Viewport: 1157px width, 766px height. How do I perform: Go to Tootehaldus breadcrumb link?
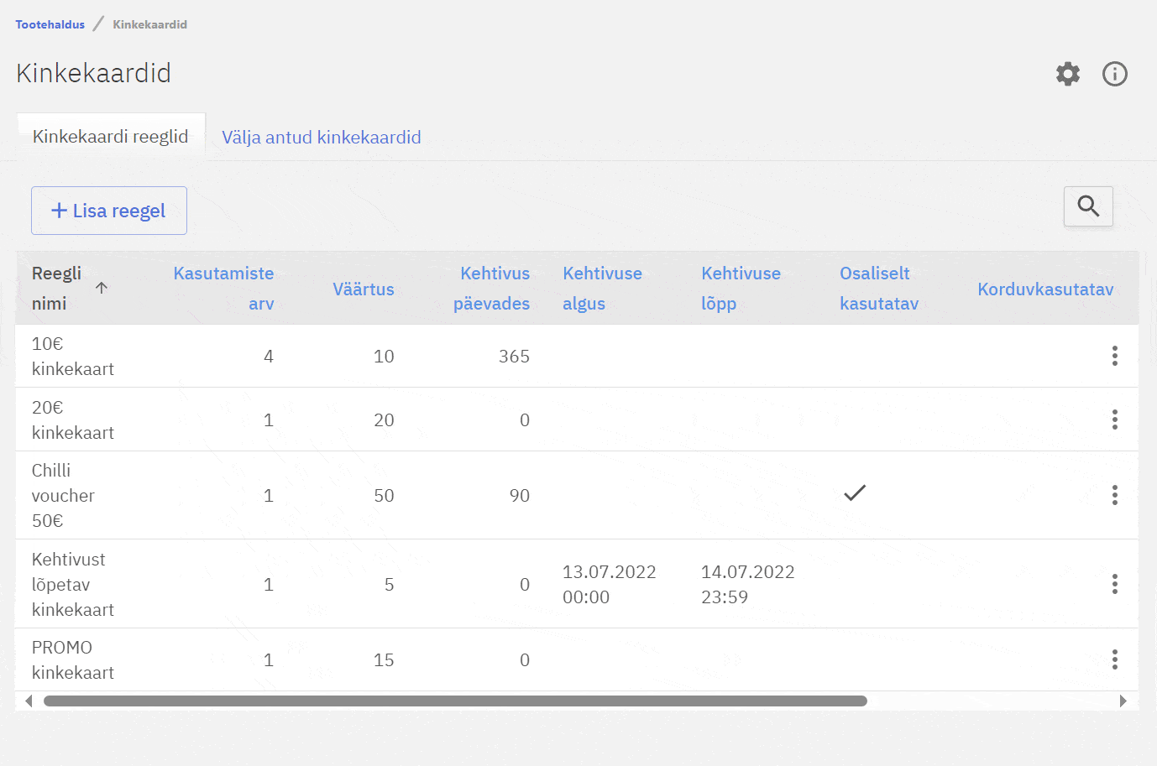pos(50,24)
